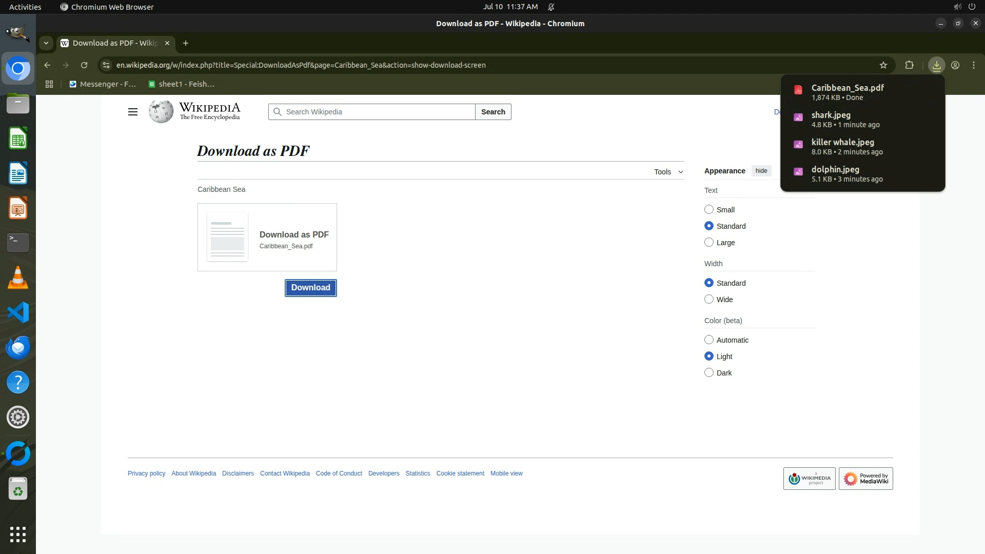Select Large text size
Image resolution: width=985 pixels, height=554 pixels.
(709, 242)
